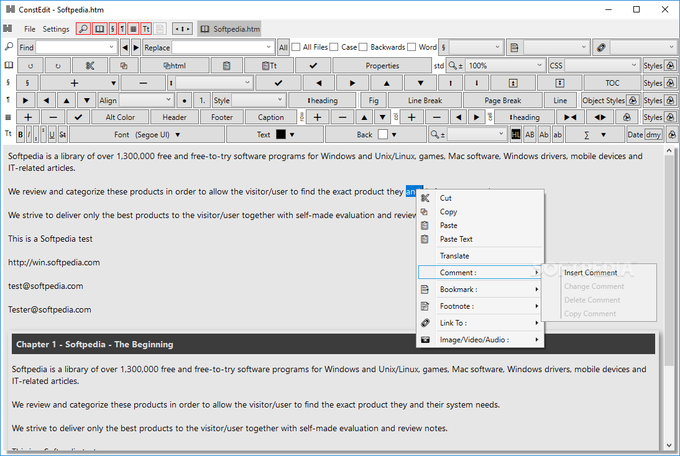
Task: Open the Align dropdown
Action: pos(168,99)
